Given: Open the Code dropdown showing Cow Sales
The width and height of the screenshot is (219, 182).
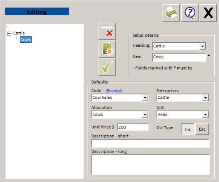Looking at the screenshot, I should pyautogui.click(x=145, y=98).
